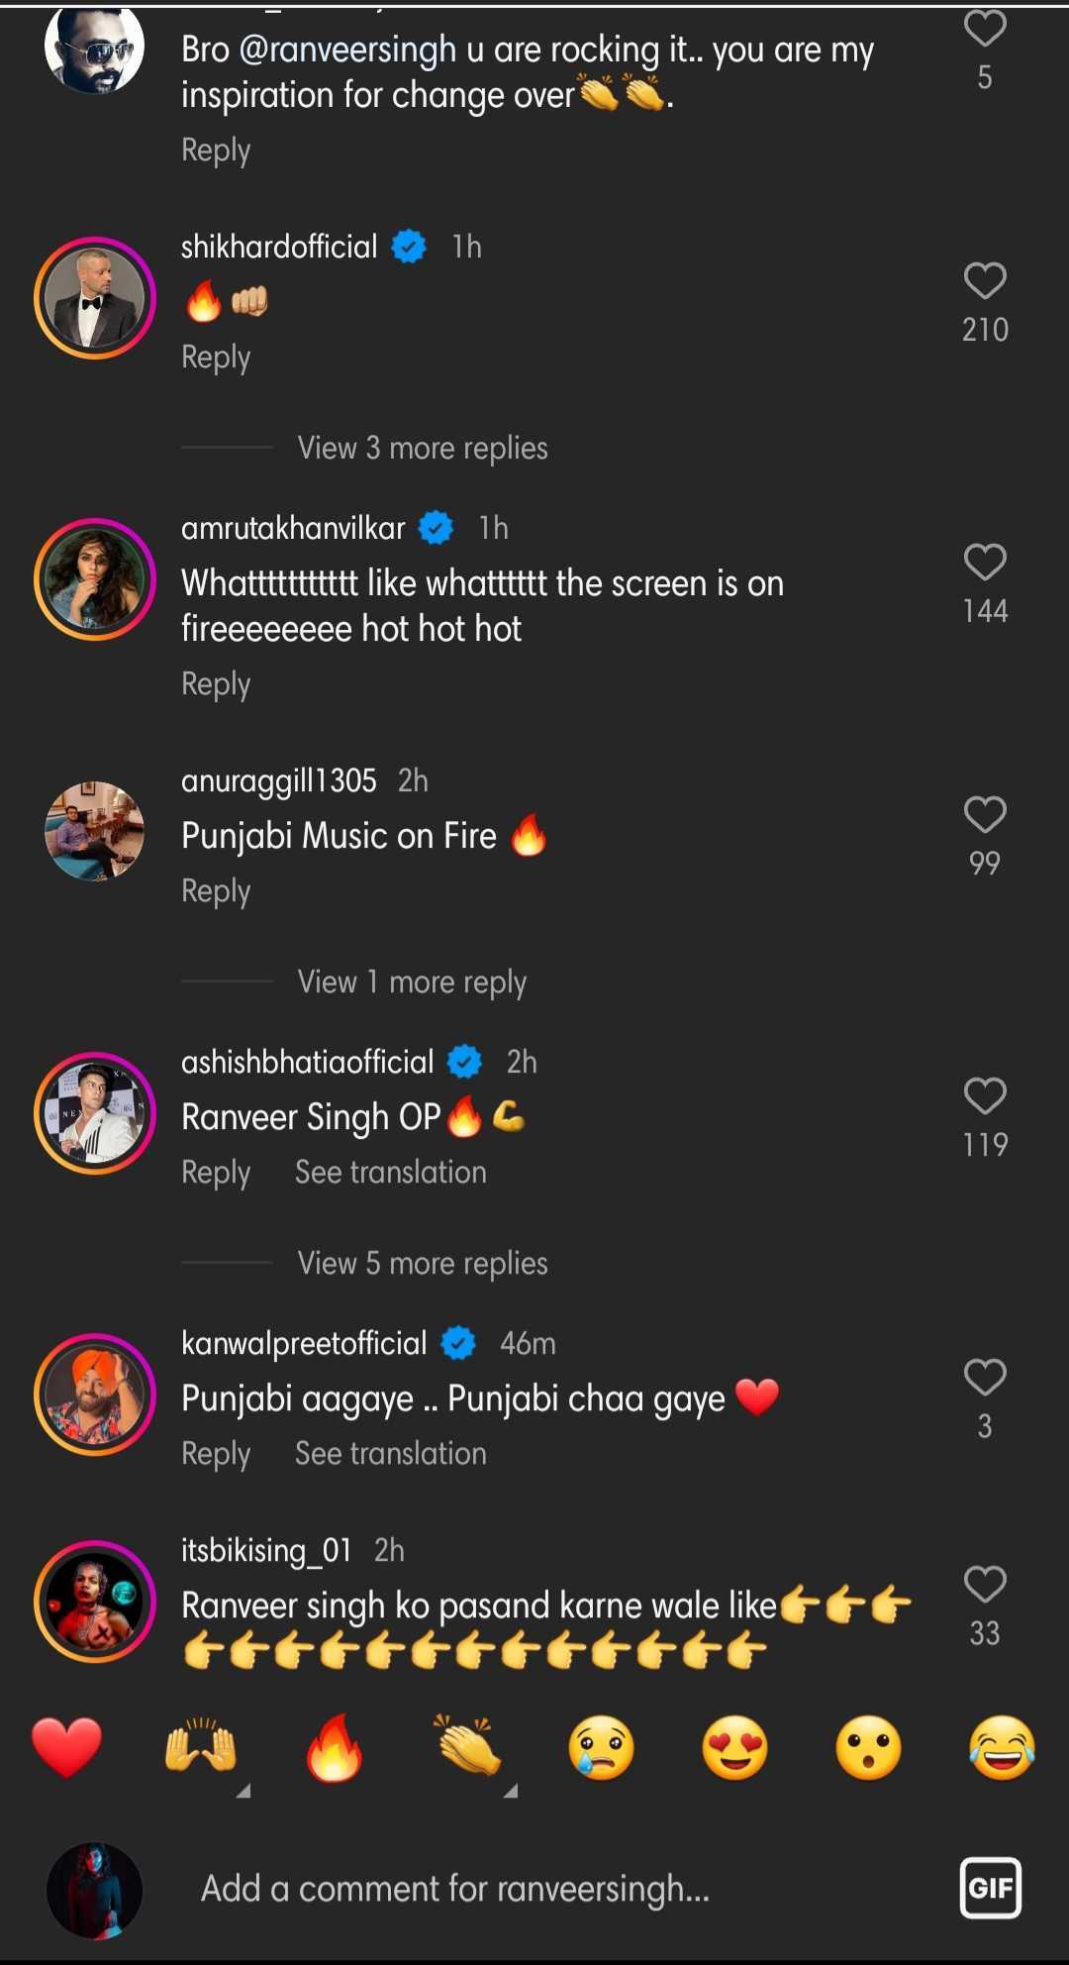Image resolution: width=1069 pixels, height=1965 pixels.
Task: Insert heart-eyes emoji reaction
Action: [x=735, y=1748]
